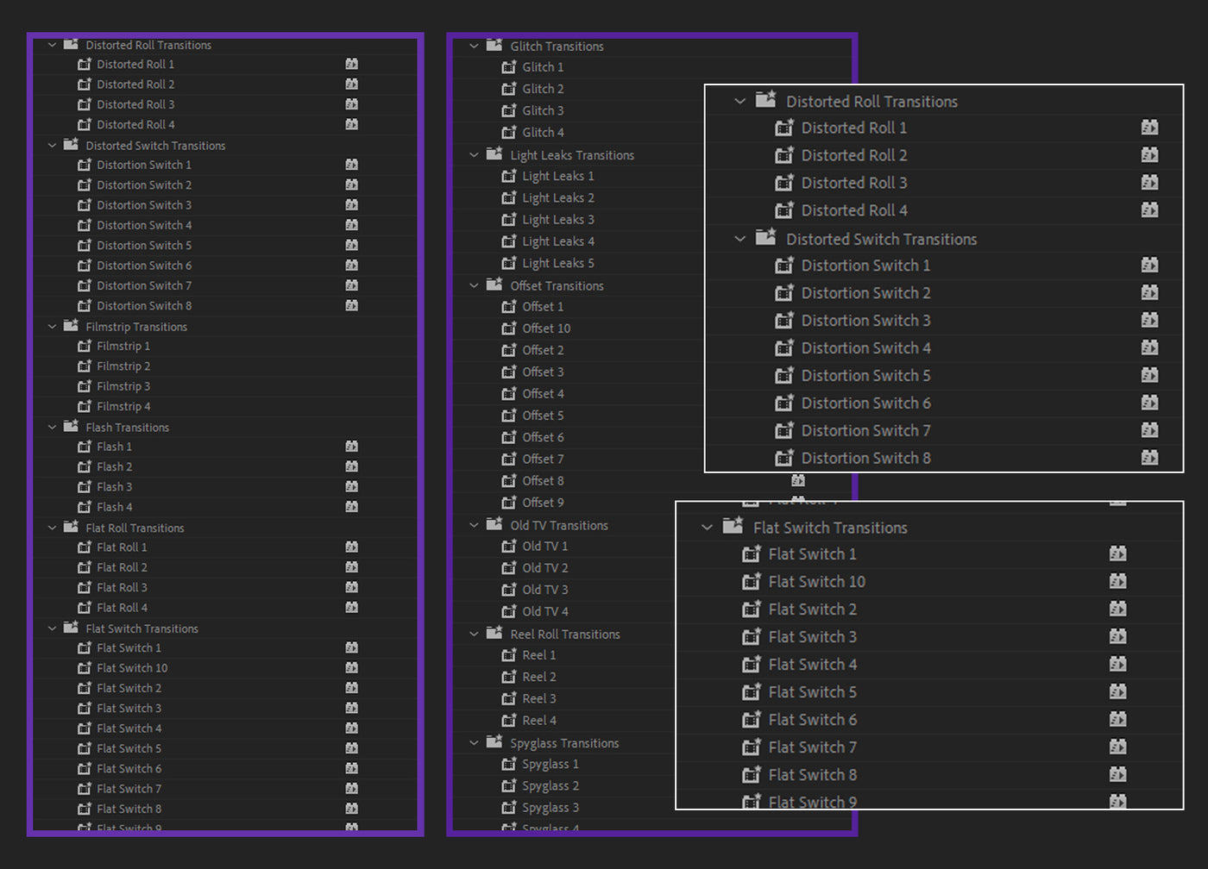Select the Offset 3 preset
This screenshot has width=1208, height=869.
(543, 372)
